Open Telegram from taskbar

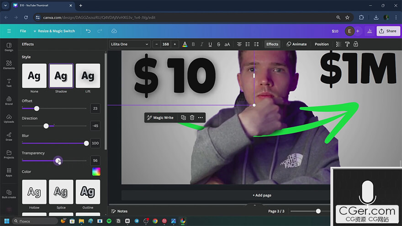137,221
